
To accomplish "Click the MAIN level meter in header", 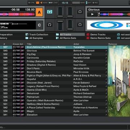I will pos(76,3).
